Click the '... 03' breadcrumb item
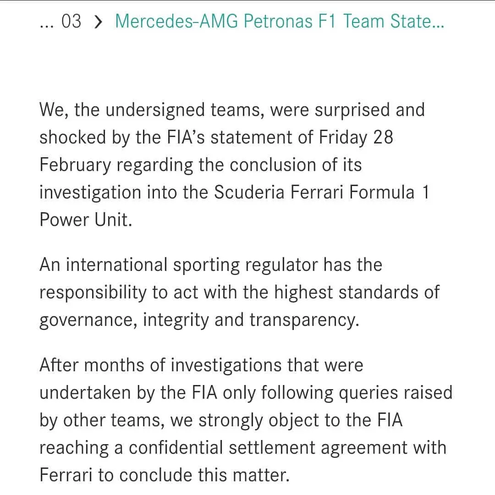The image size is (495, 495). pos(60,22)
